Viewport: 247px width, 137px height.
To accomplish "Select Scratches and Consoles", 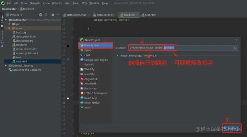I will (26, 70).
